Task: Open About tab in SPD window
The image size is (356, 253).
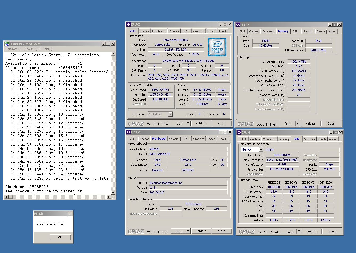Action: (333, 139)
